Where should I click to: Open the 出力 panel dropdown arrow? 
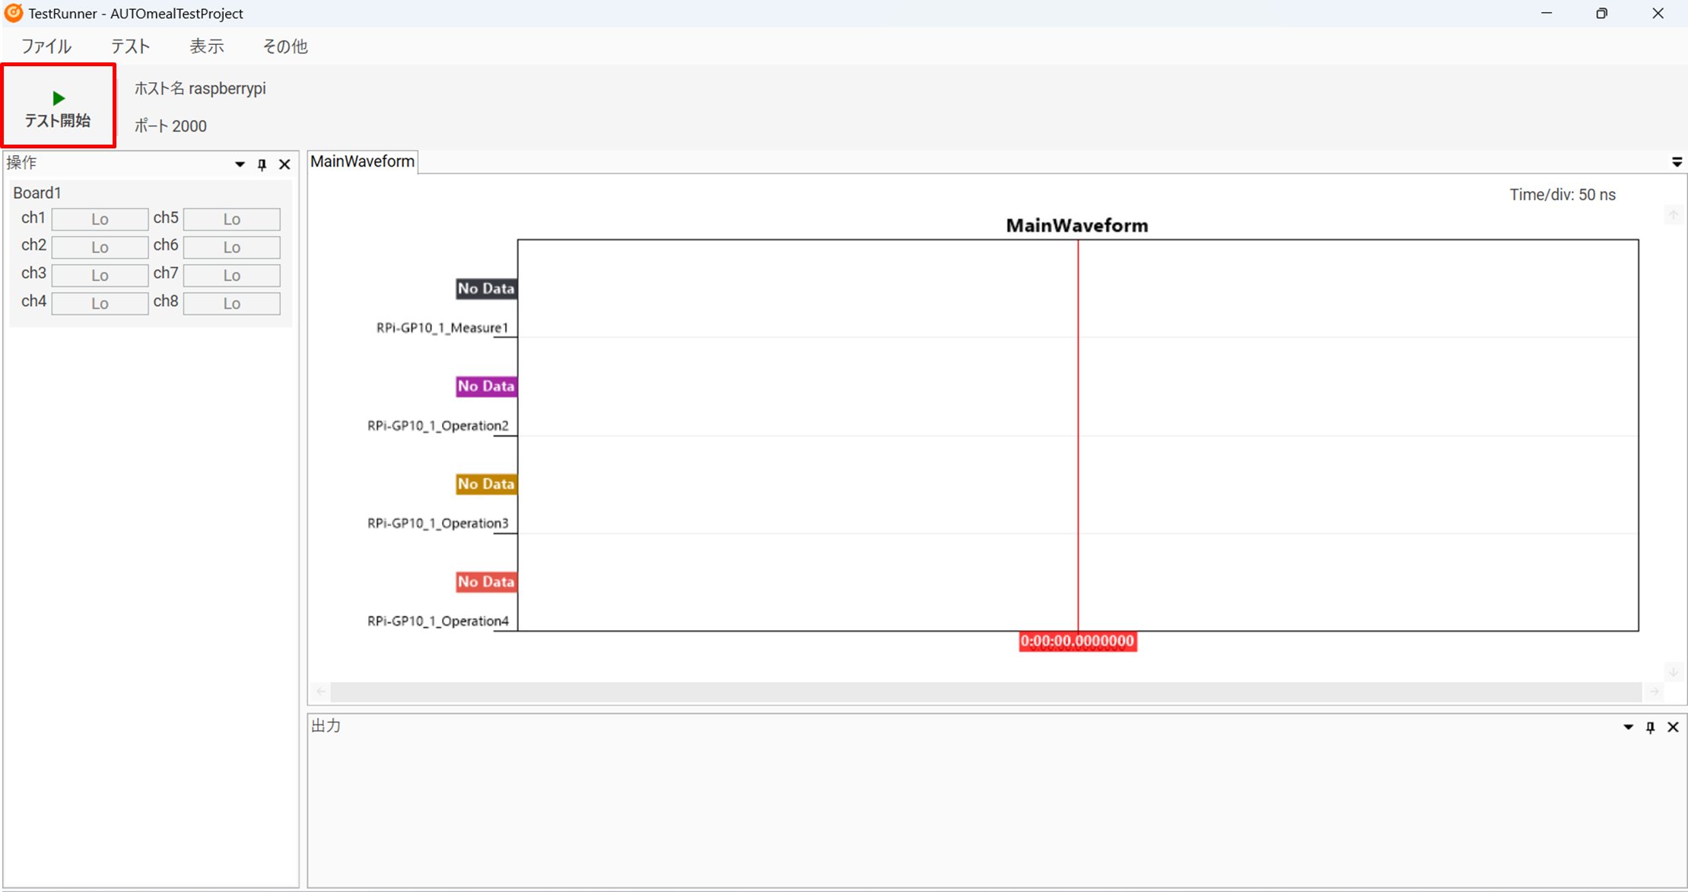pos(1628,728)
